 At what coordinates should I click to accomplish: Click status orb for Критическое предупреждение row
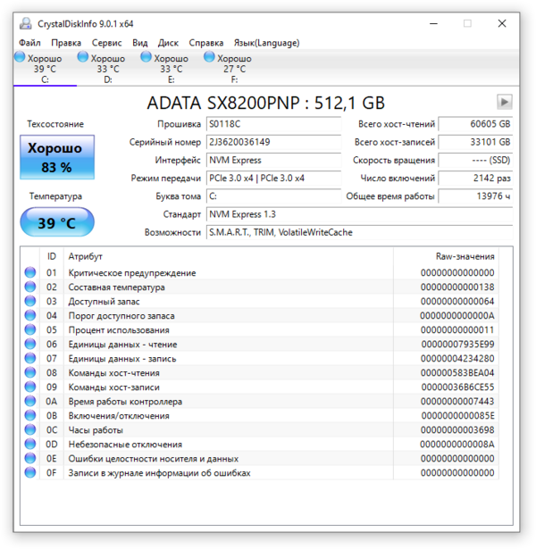(30, 273)
